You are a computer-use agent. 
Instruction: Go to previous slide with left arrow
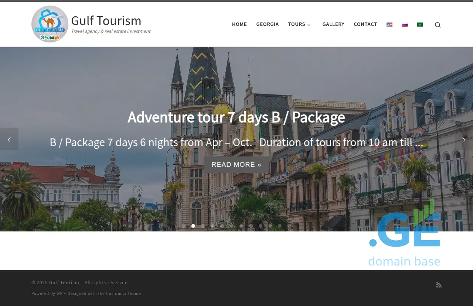tap(9, 140)
